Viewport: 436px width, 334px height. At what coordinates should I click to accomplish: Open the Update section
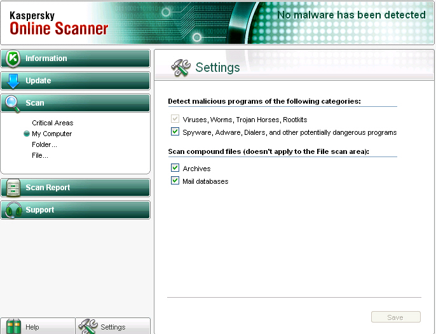76,81
